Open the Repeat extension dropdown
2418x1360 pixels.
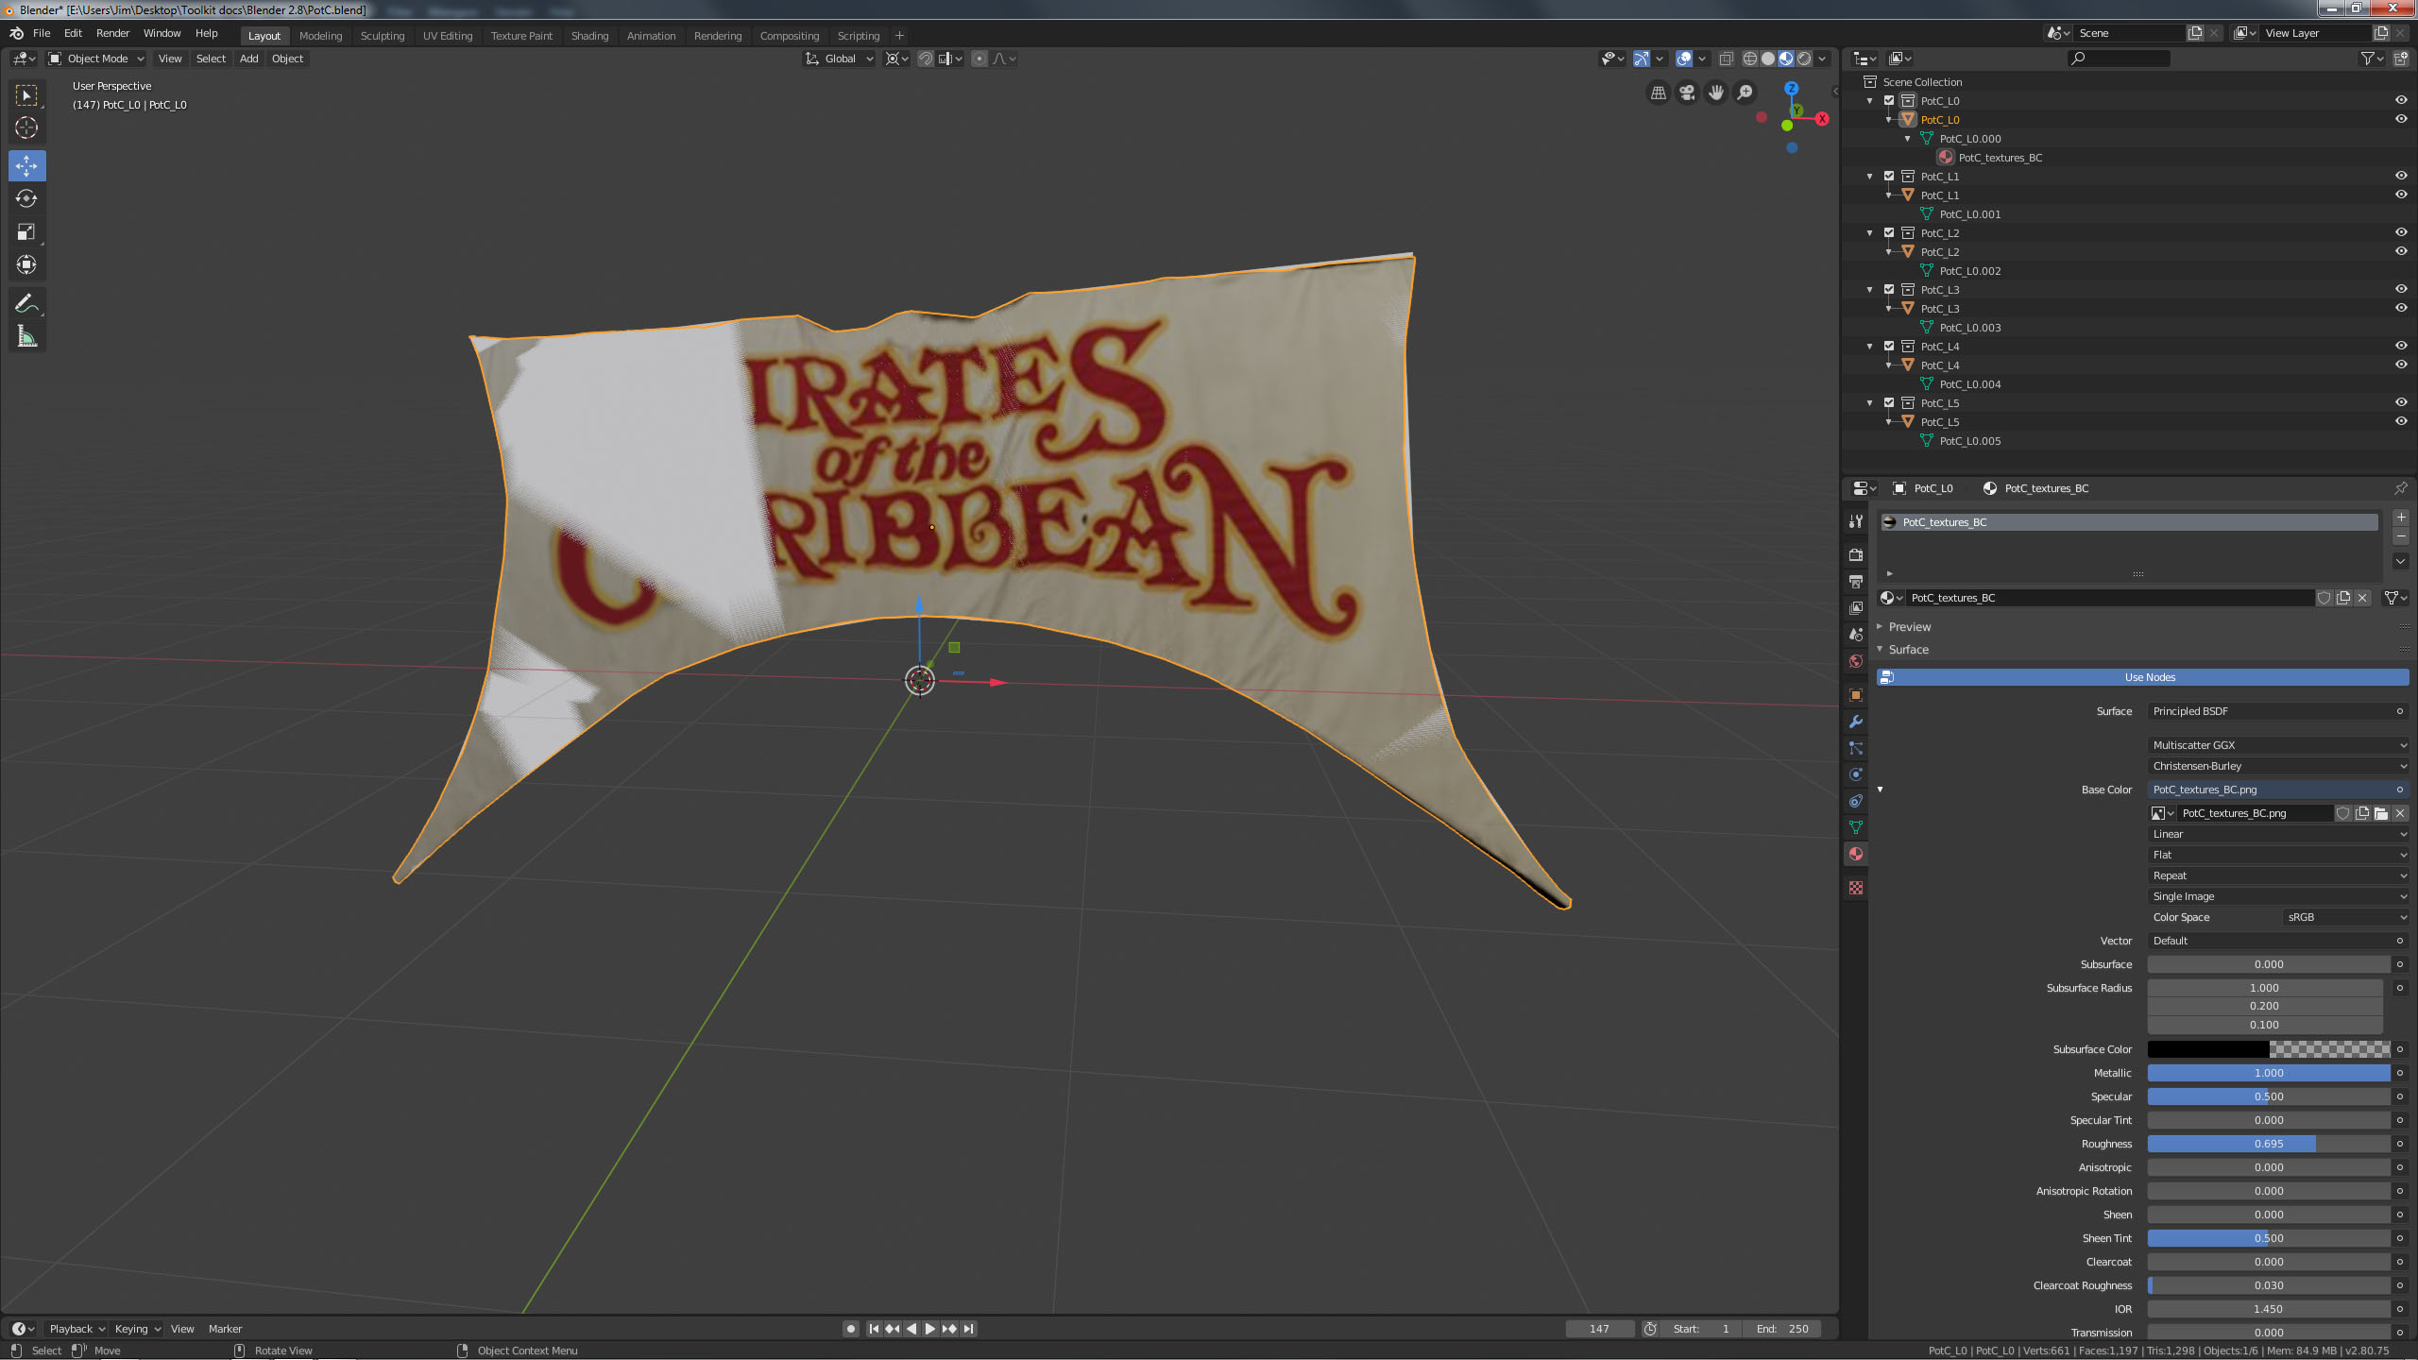2278,875
